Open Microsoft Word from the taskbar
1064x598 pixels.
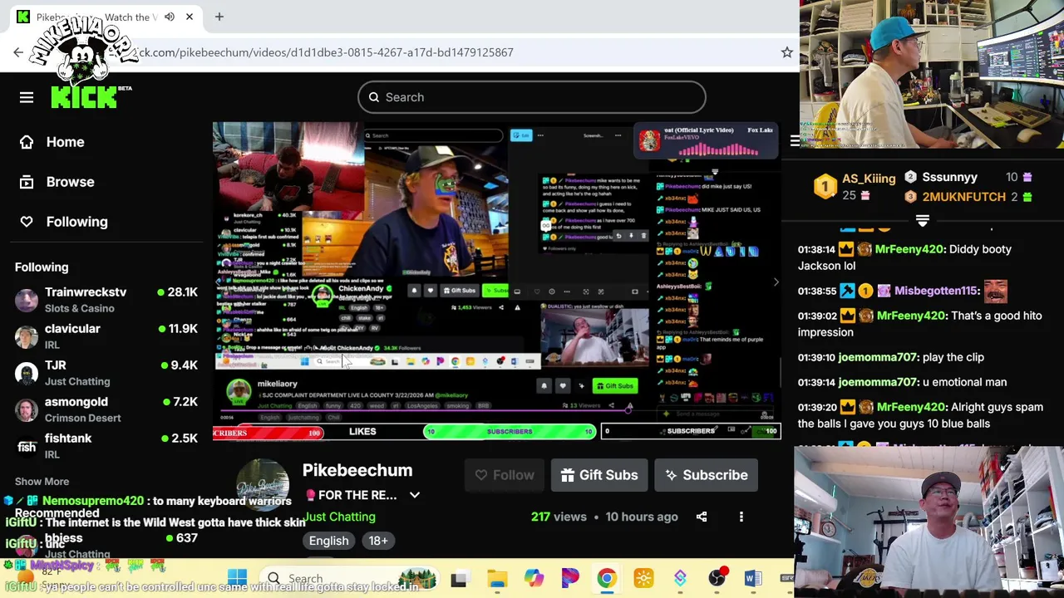tap(753, 578)
